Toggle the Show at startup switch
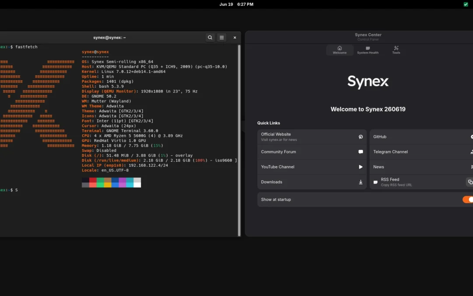Image resolution: width=473 pixels, height=296 pixels. point(468,200)
